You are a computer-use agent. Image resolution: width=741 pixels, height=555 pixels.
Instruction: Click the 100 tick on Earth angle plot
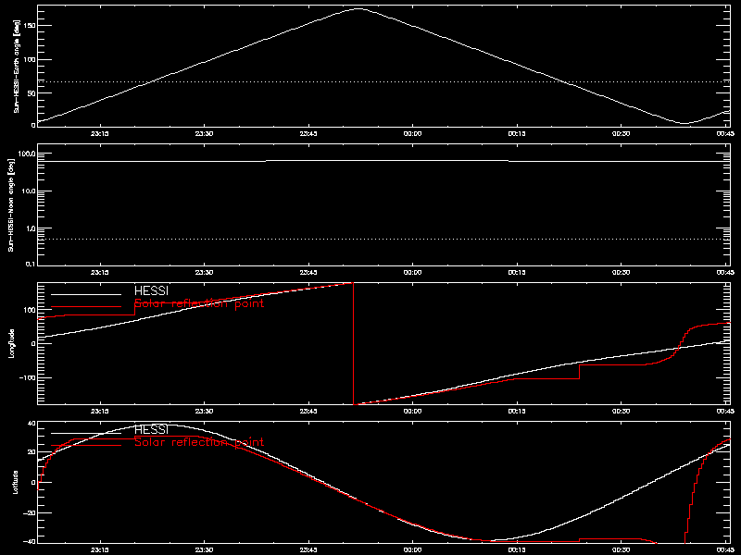coord(30,59)
